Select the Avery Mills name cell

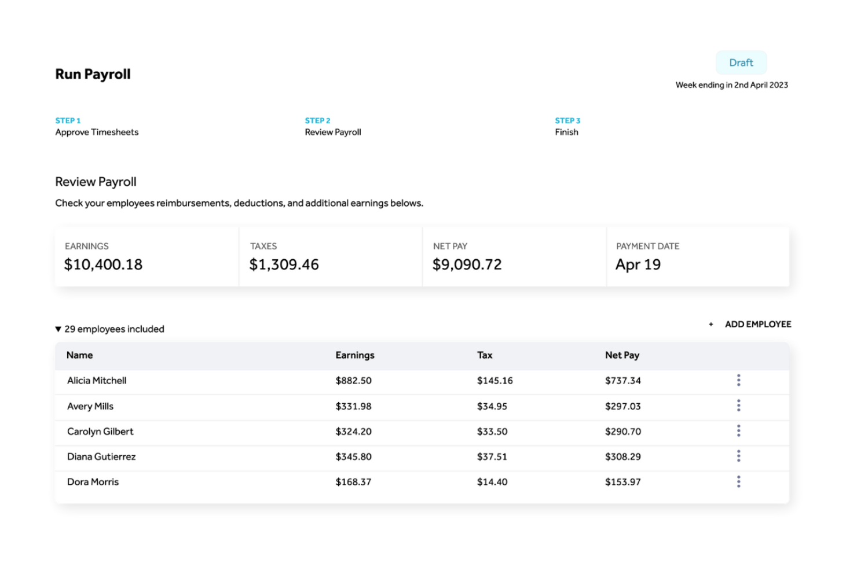[90, 406]
